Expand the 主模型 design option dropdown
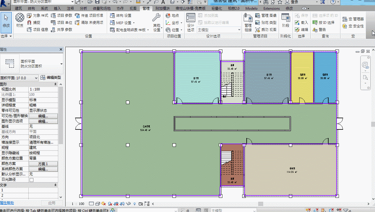375x212 pixels. click(239, 30)
